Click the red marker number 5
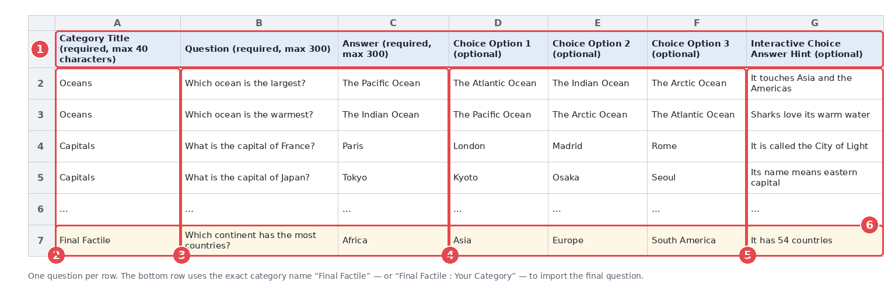Viewport: 888px width, 291px height. pyautogui.click(x=747, y=255)
